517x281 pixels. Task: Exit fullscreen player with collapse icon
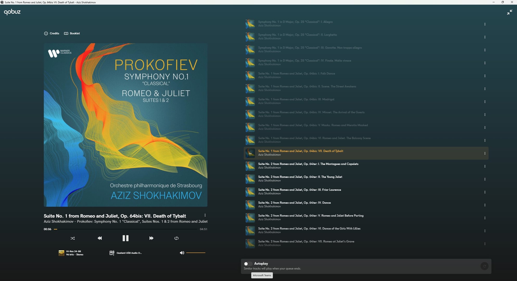pos(509,12)
